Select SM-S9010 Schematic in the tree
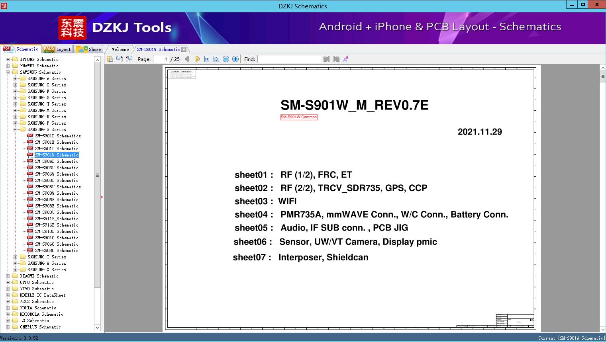The width and height of the screenshot is (606, 342). coord(57,238)
